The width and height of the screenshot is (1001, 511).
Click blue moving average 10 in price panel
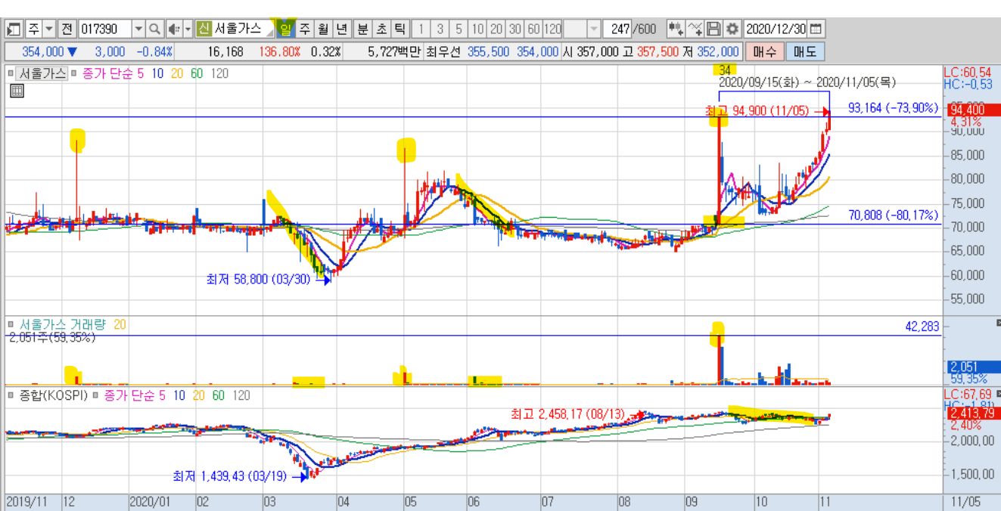157,73
